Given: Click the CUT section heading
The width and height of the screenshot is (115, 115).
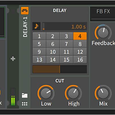Looking at the screenshot, I should [x=60, y=81].
